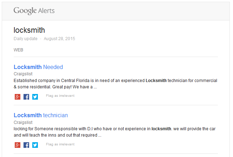Click the August 28, 2015 date text
The height and width of the screenshot is (157, 233).
[x=59, y=39]
